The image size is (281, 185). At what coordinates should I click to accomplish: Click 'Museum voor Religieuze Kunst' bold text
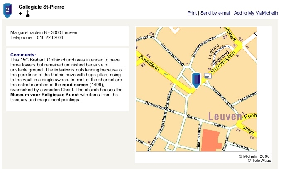44,95
